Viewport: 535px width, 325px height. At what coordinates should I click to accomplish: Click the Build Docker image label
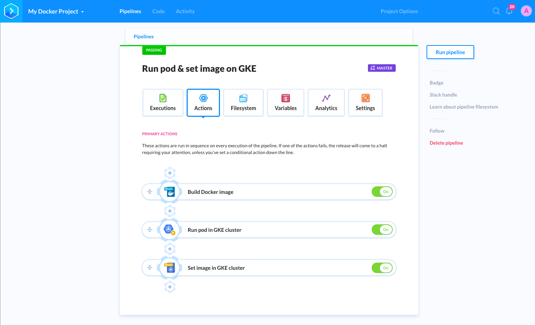pyautogui.click(x=211, y=192)
